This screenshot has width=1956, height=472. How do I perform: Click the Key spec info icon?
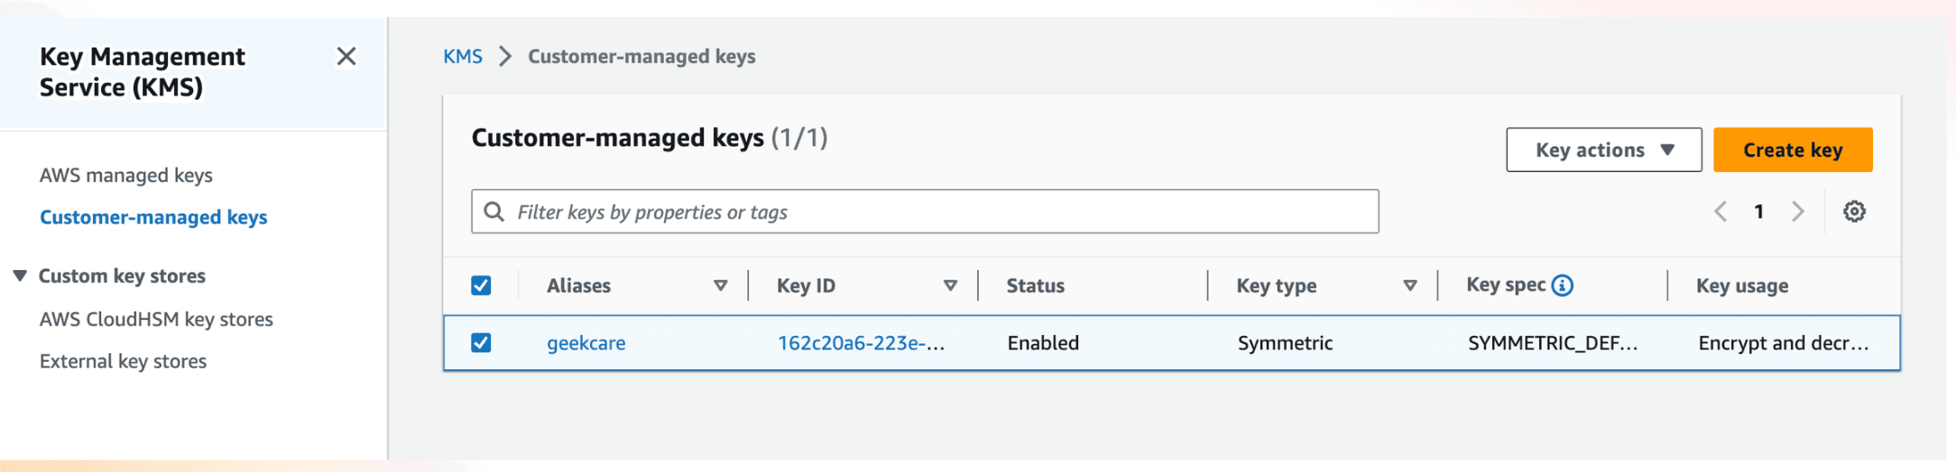(1563, 286)
